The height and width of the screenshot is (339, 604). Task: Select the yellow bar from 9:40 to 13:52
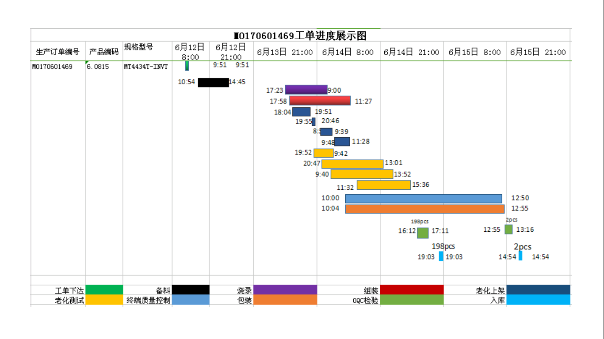pyautogui.click(x=362, y=174)
